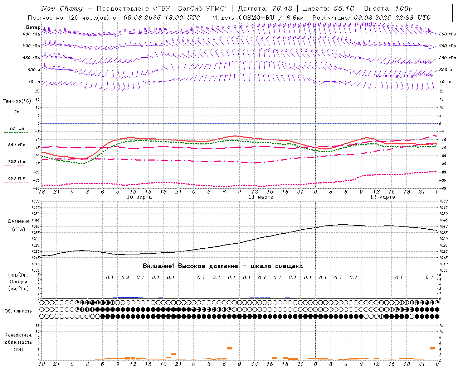
Task: Click the Давление panel label
Action: tap(19, 221)
